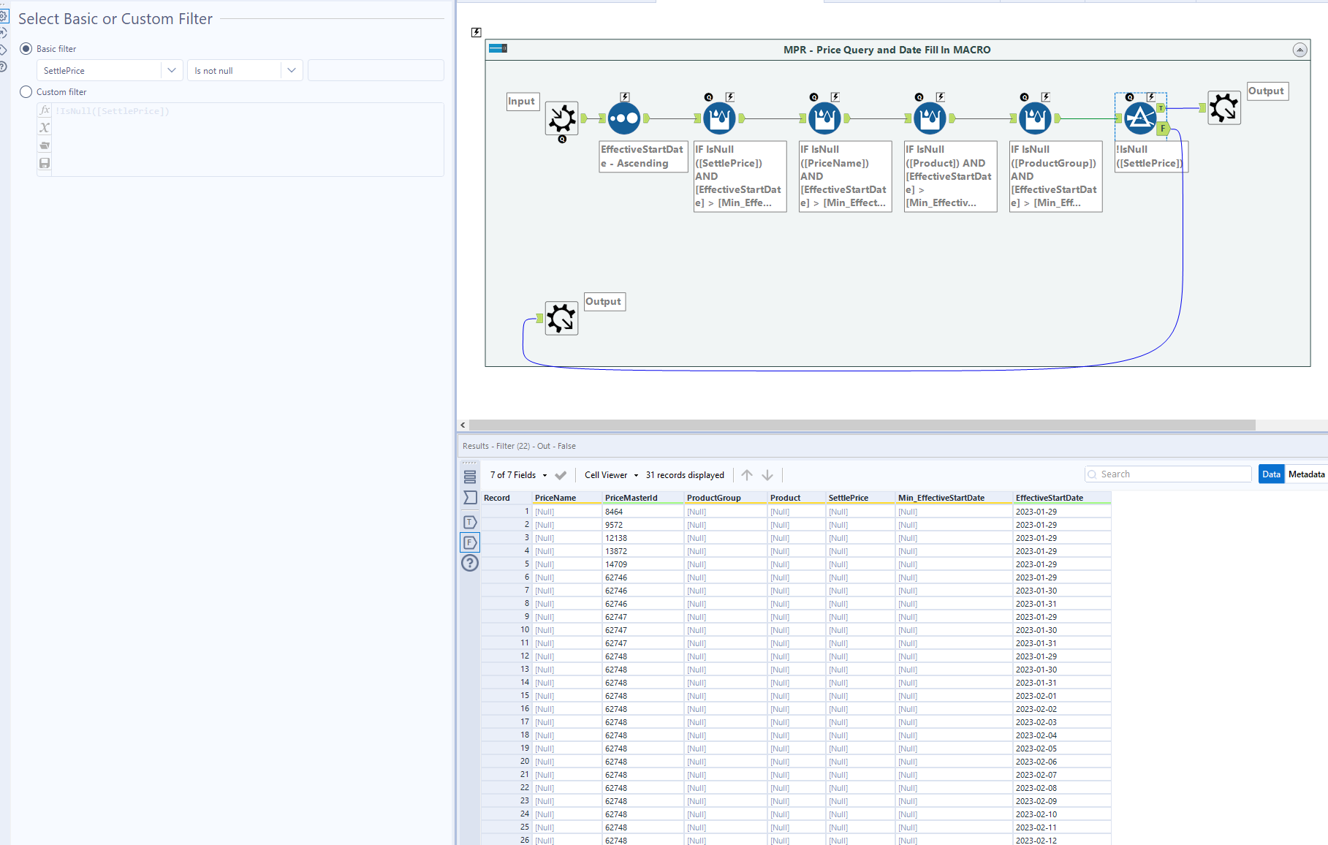The width and height of the screenshot is (1328, 845).
Task: Open the results help icon
Action: point(470,563)
